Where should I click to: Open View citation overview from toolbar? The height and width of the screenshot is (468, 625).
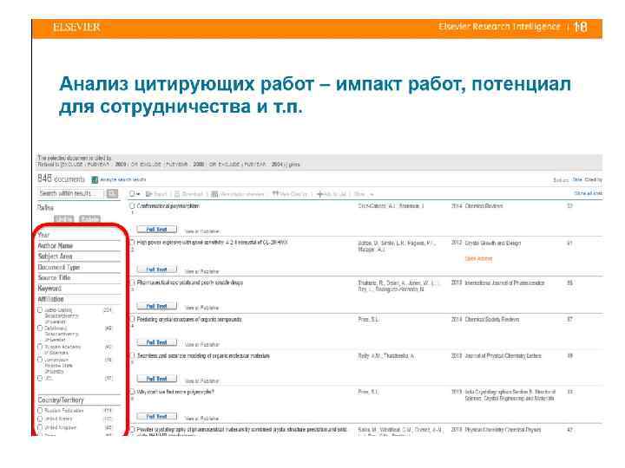(x=238, y=194)
